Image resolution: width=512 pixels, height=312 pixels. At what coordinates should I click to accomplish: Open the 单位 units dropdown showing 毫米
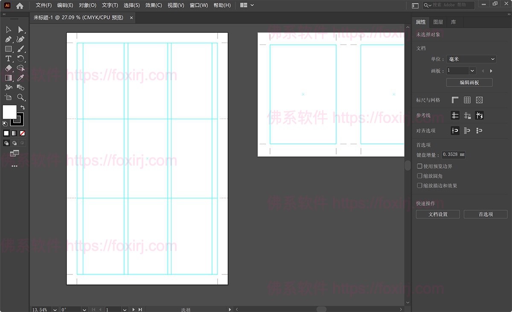(x=471, y=59)
